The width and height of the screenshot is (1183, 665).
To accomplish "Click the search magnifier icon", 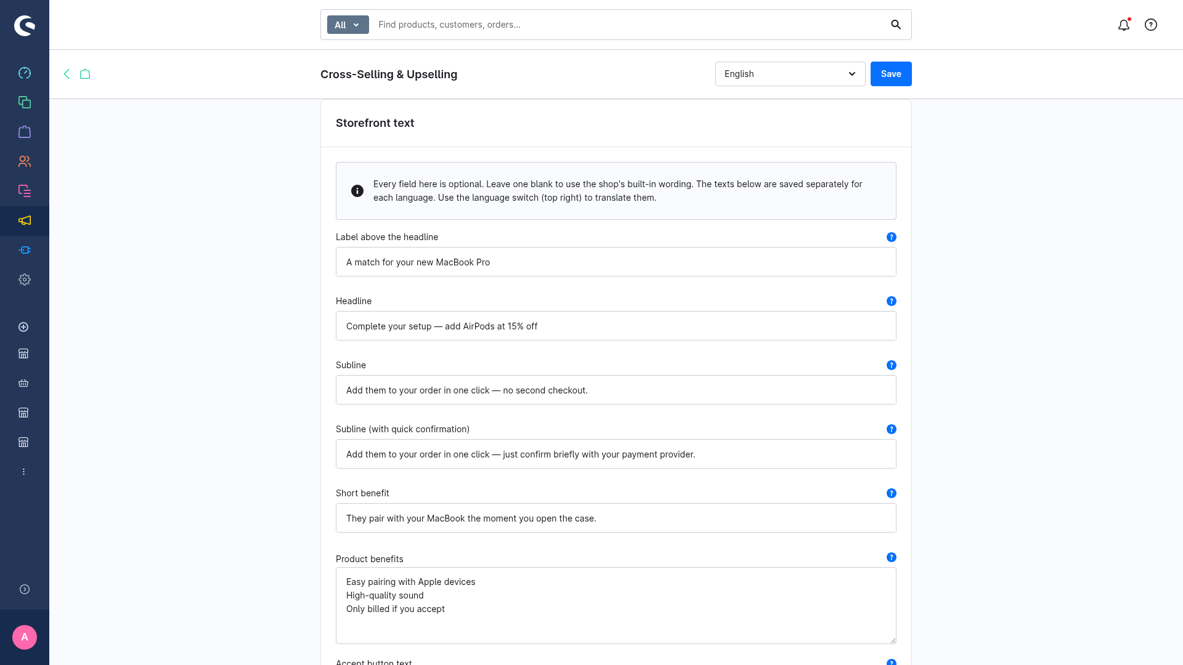I will click(x=896, y=25).
